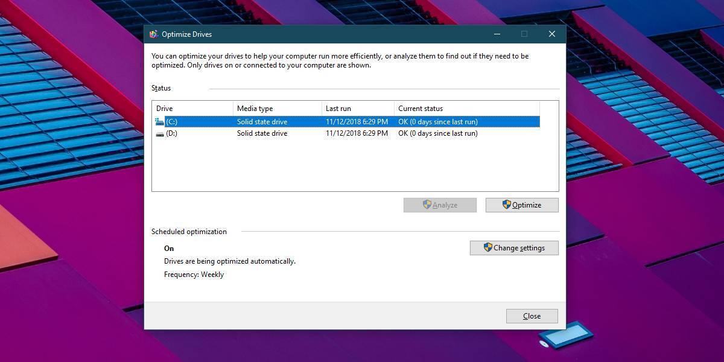Click the Close button at bottom

click(x=532, y=316)
